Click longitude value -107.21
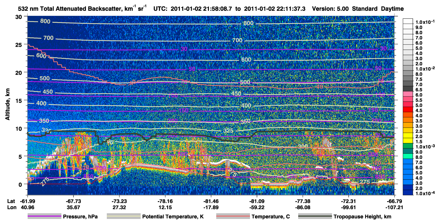Image resolution: width=438 pixels, height=224 pixels. [x=394, y=208]
